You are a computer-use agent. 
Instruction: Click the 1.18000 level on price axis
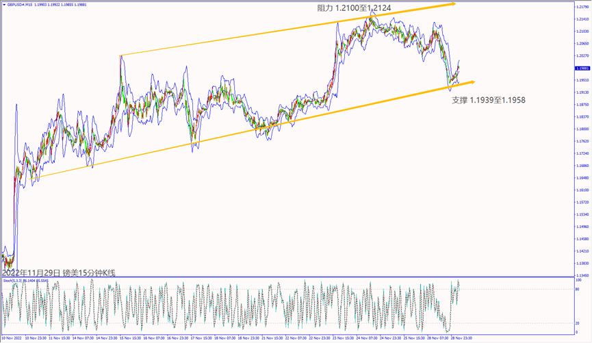tap(580, 129)
